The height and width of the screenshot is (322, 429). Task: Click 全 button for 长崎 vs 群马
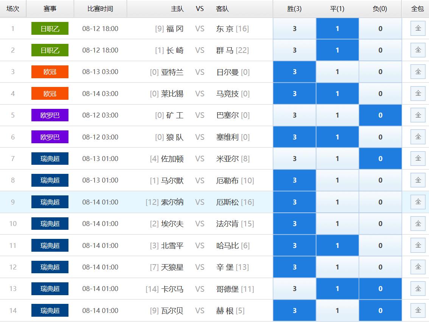pyautogui.click(x=418, y=50)
